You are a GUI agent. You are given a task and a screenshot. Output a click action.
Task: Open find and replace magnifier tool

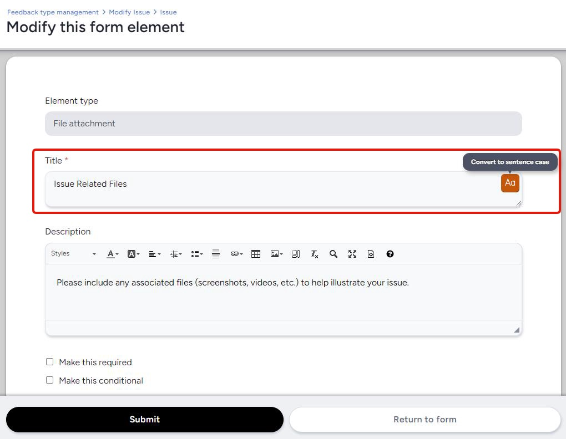click(x=333, y=254)
